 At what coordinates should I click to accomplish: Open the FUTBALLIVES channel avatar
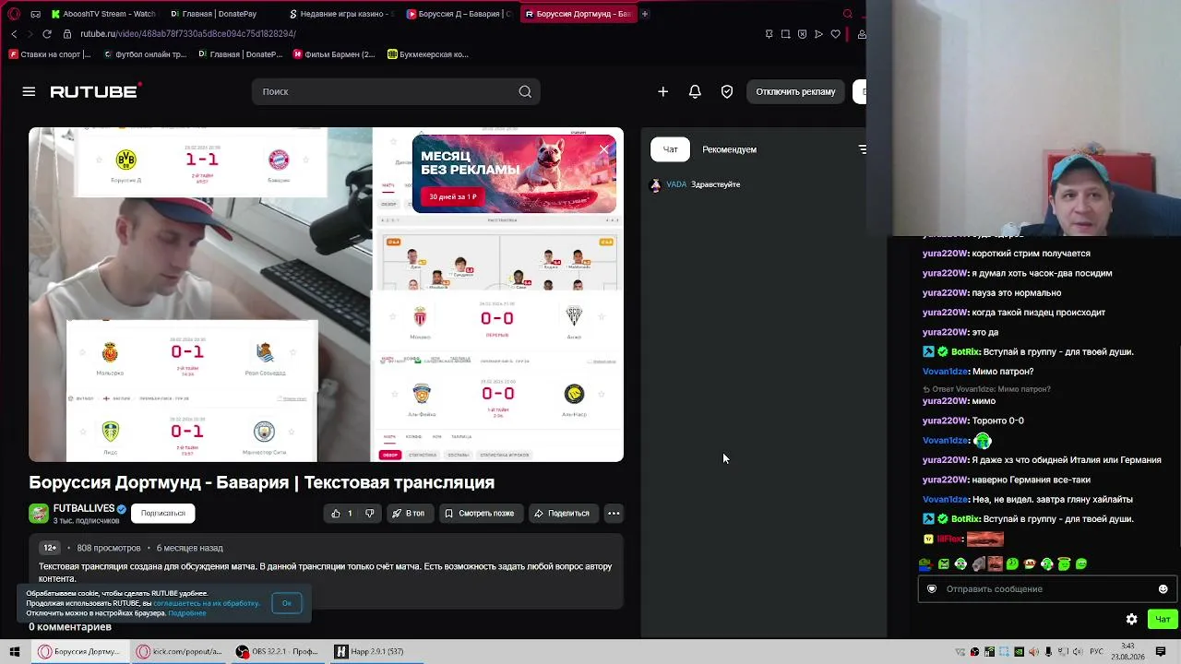point(39,514)
